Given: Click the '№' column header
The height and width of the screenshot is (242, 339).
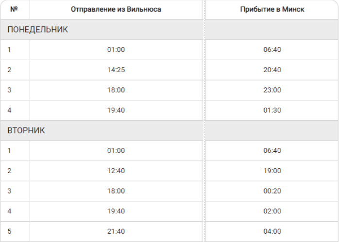Looking at the screenshot, I should click(14, 10).
